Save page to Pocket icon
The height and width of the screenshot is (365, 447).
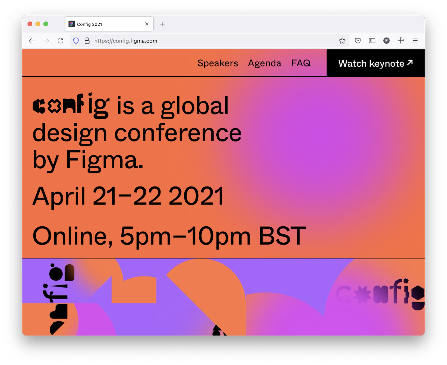[x=358, y=41]
